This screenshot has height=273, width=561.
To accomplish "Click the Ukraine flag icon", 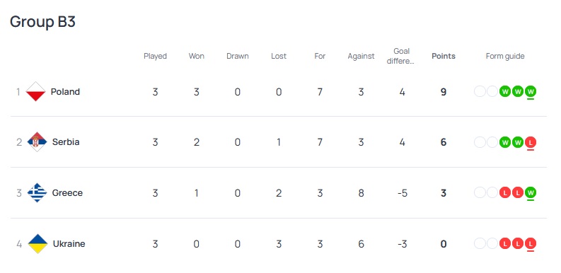I will (37, 244).
